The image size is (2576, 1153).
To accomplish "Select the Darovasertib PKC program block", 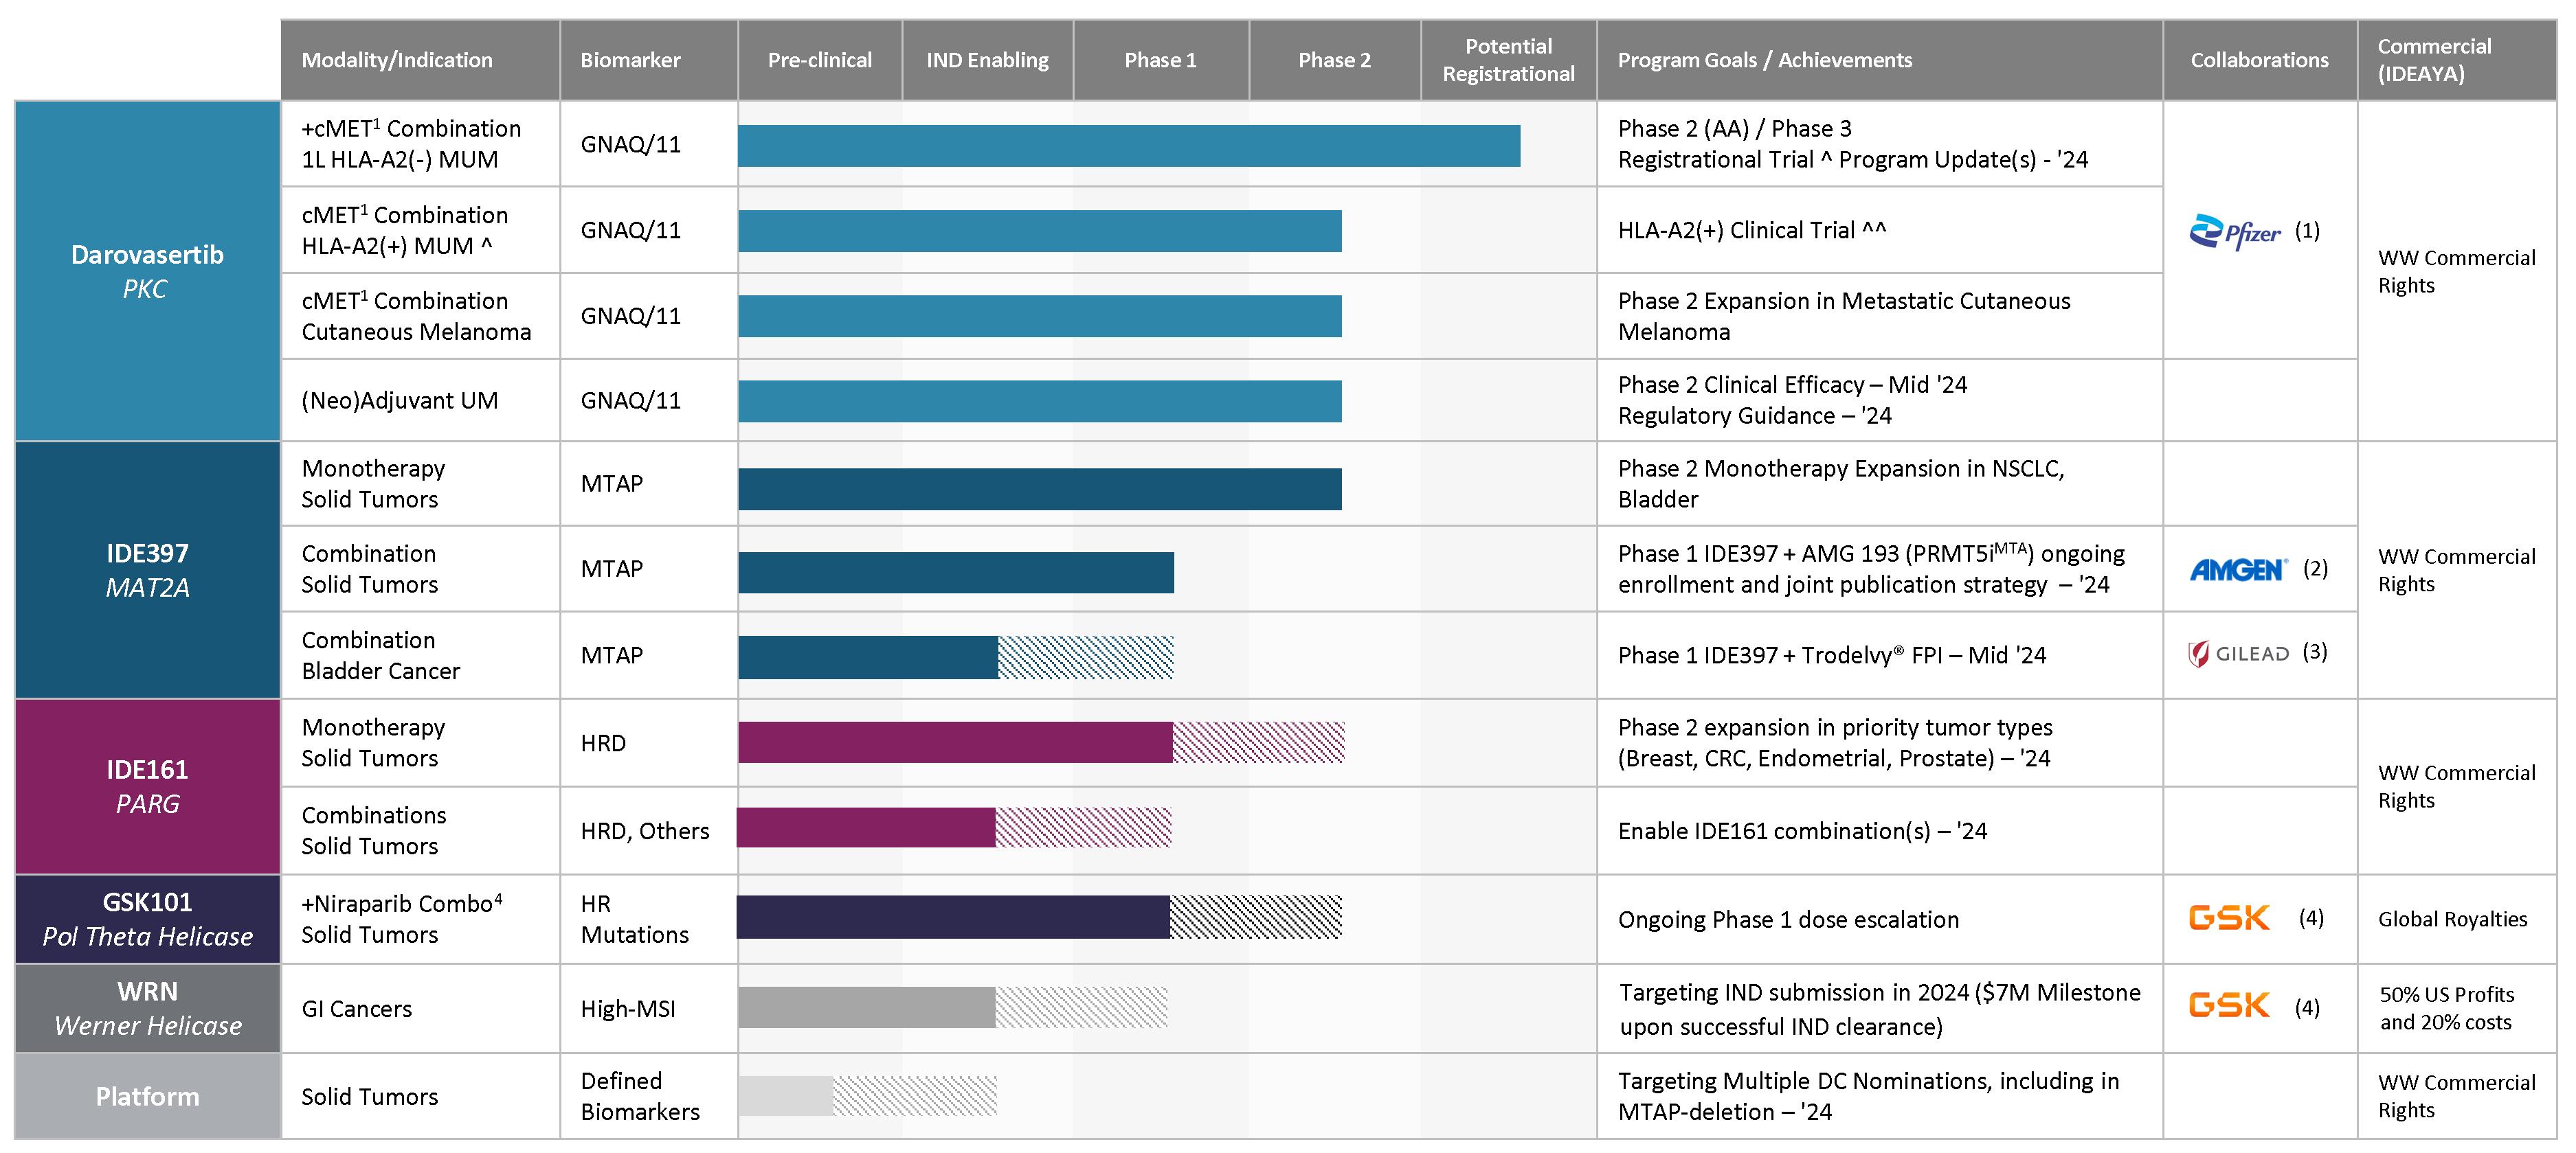I will 147,271.
